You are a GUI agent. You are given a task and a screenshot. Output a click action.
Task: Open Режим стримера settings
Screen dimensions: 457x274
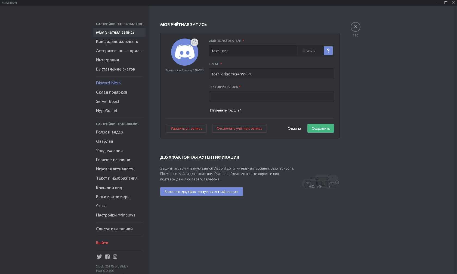(x=119, y=197)
